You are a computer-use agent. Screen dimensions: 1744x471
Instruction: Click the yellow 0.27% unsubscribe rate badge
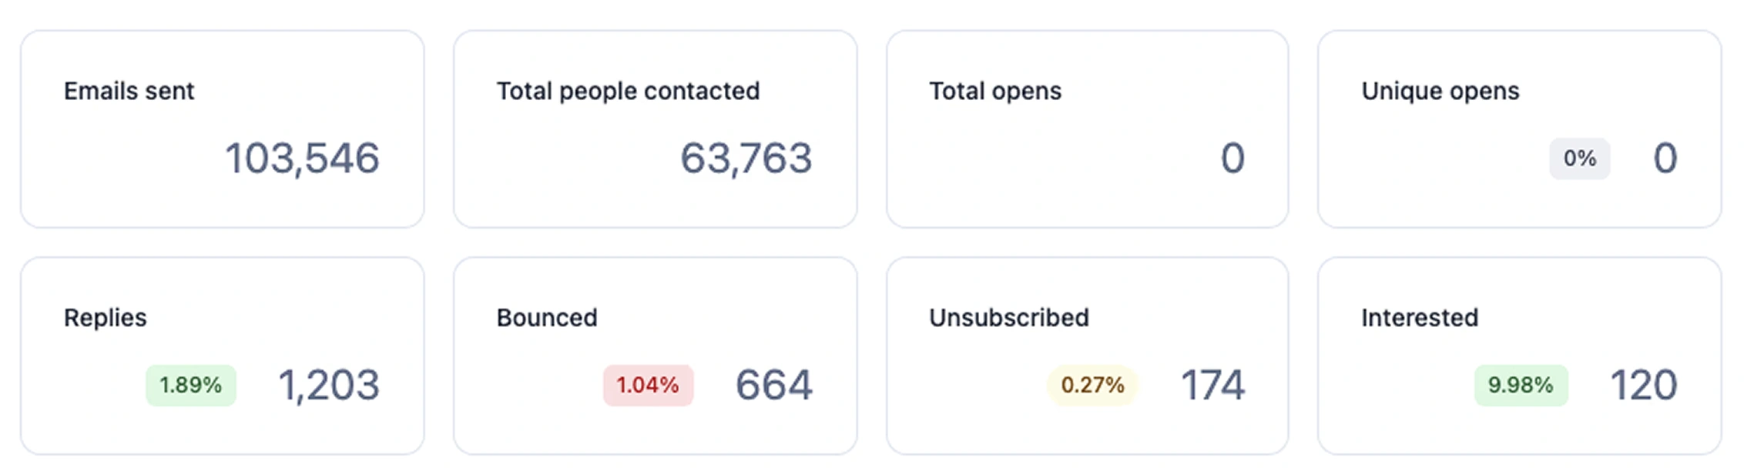(x=1092, y=385)
